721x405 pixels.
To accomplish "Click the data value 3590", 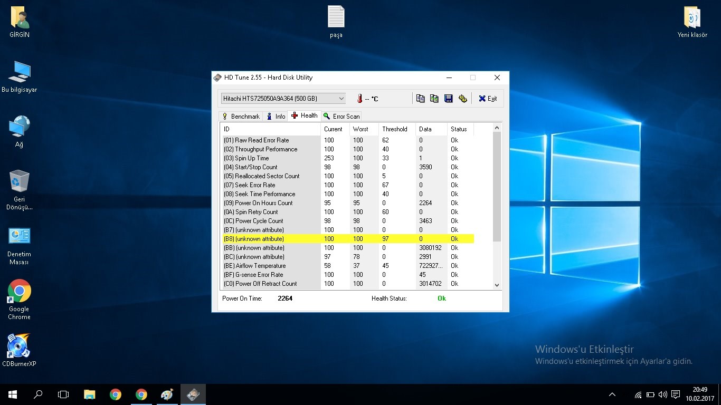I will click(x=425, y=167).
